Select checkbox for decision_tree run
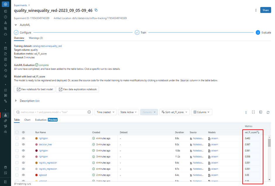The width and height of the screenshot is (275, 186). tap(17, 145)
